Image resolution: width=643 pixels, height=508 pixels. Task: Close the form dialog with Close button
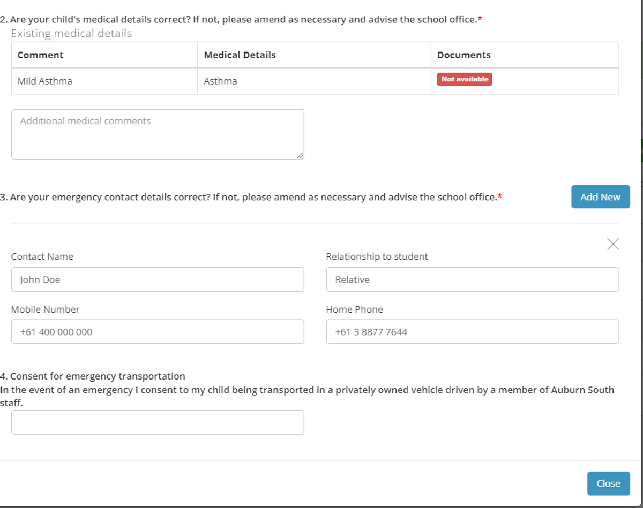click(608, 483)
